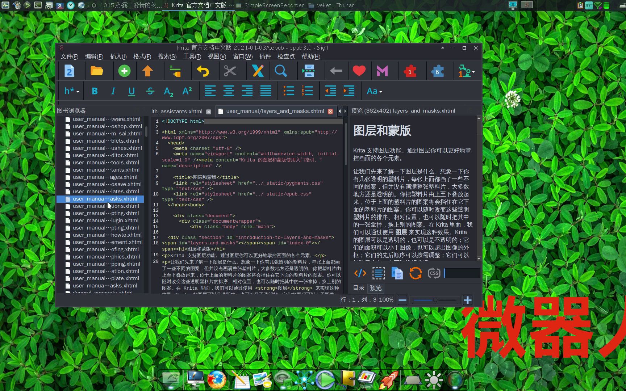Click the purple M icon
This screenshot has width=626, height=391.
pyautogui.click(x=382, y=71)
